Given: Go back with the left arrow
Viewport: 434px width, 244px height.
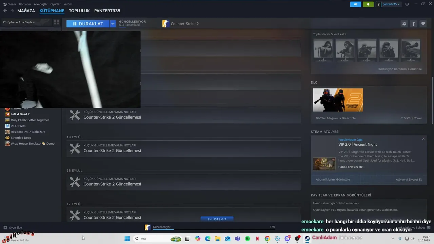Looking at the screenshot, I should click(x=5, y=11).
